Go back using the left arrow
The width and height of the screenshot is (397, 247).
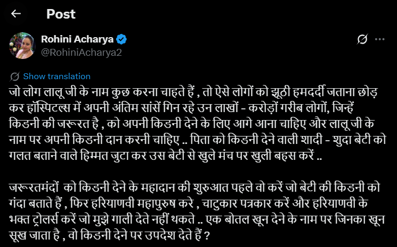pyautogui.click(x=16, y=14)
